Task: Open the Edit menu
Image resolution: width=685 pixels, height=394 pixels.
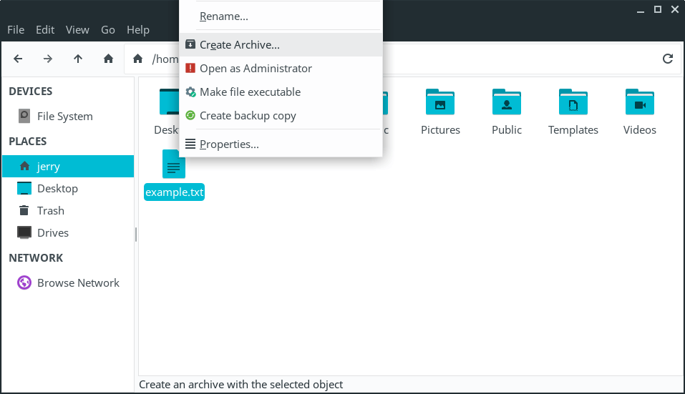Action: [x=45, y=29]
